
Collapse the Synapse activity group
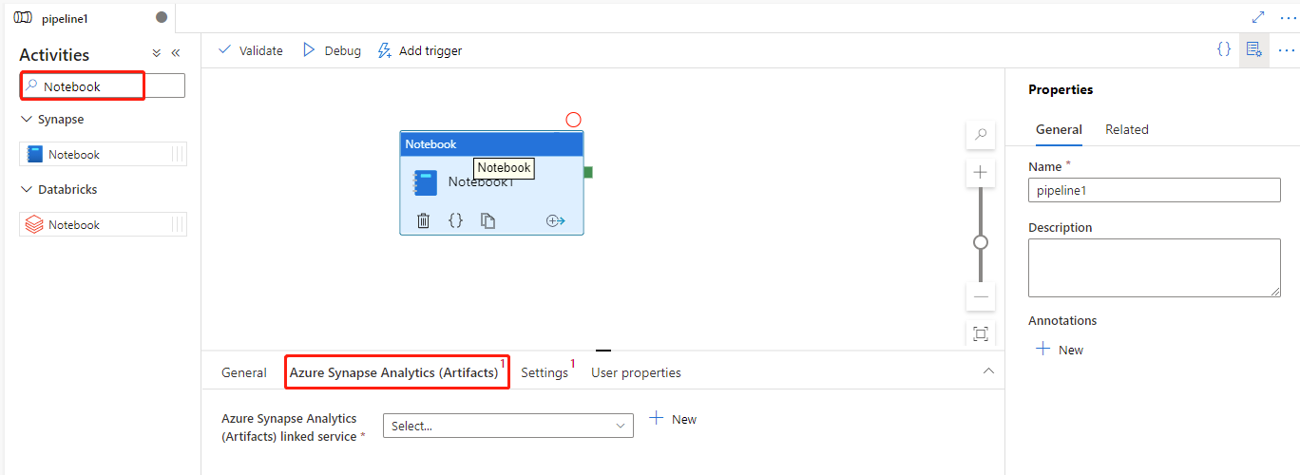pyautogui.click(x=27, y=120)
